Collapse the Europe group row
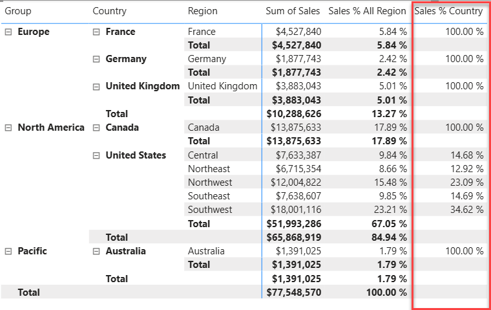The image size is (491, 310). tap(8, 32)
